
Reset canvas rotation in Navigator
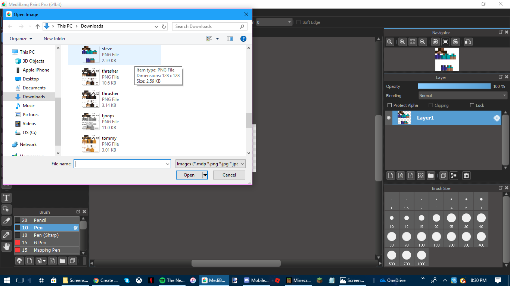tap(445, 42)
